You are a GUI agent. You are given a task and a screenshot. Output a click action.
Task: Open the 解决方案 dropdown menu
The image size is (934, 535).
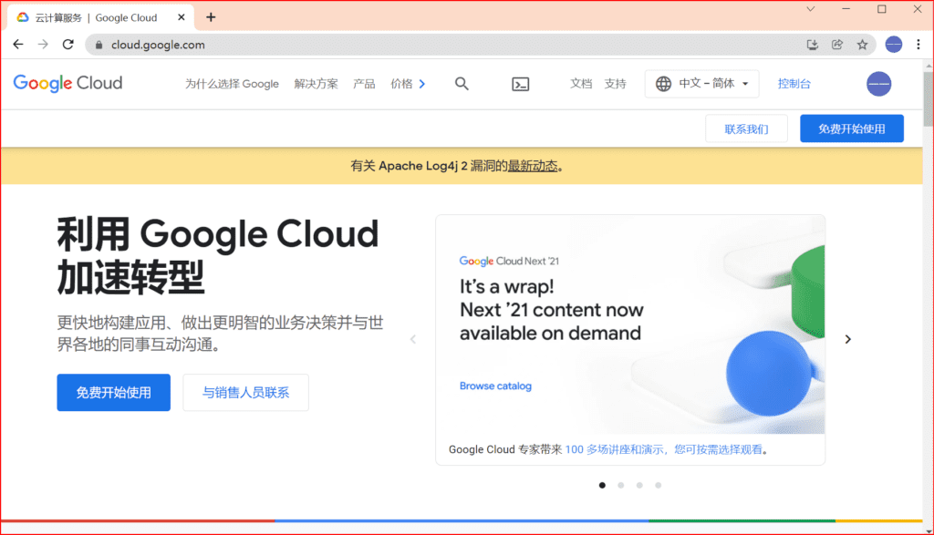[316, 83]
